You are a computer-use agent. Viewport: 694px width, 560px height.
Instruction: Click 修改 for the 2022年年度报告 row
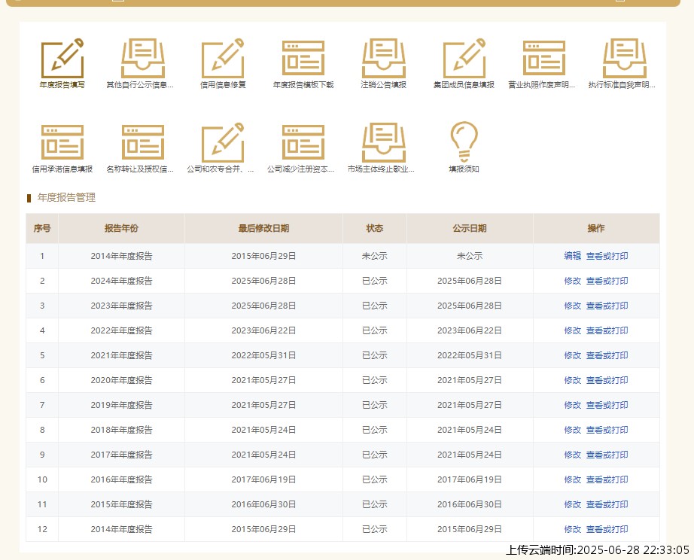pyautogui.click(x=572, y=330)
